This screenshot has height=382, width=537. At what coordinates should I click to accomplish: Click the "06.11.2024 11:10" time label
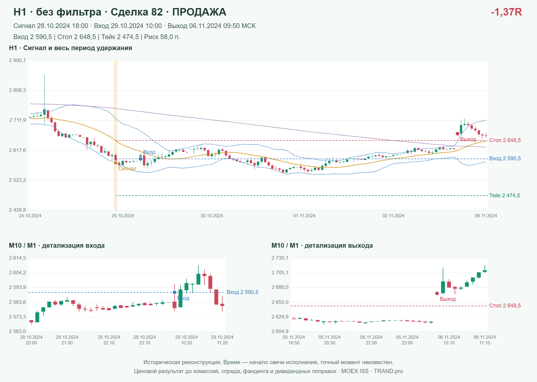point(485,340)
